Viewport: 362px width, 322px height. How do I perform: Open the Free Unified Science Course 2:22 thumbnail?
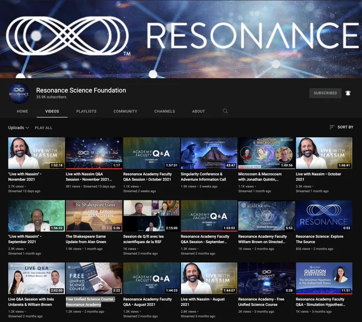coord(94,278)
